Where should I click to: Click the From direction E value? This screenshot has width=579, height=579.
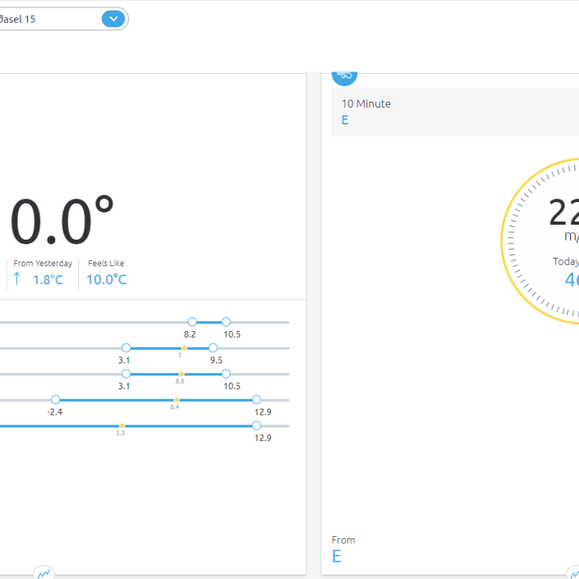tap(337, 556)
